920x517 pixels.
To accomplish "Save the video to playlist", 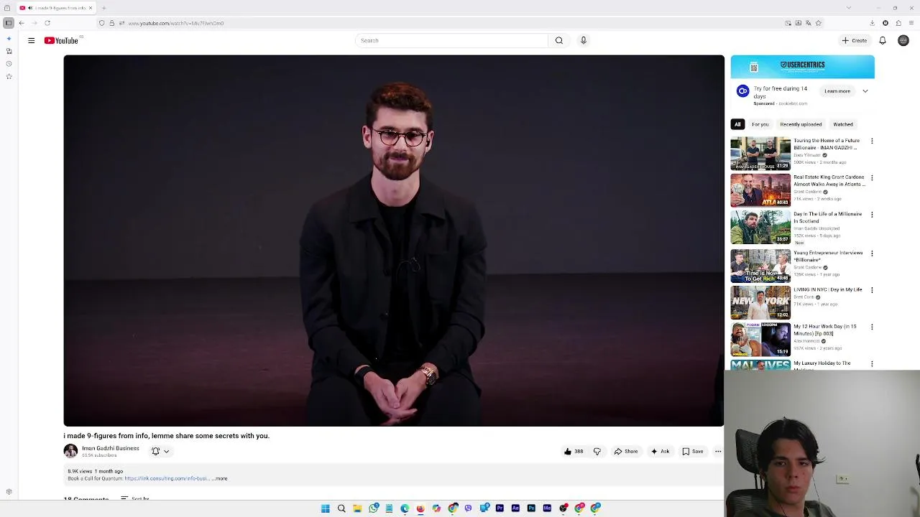I will [x=693, y=452].
